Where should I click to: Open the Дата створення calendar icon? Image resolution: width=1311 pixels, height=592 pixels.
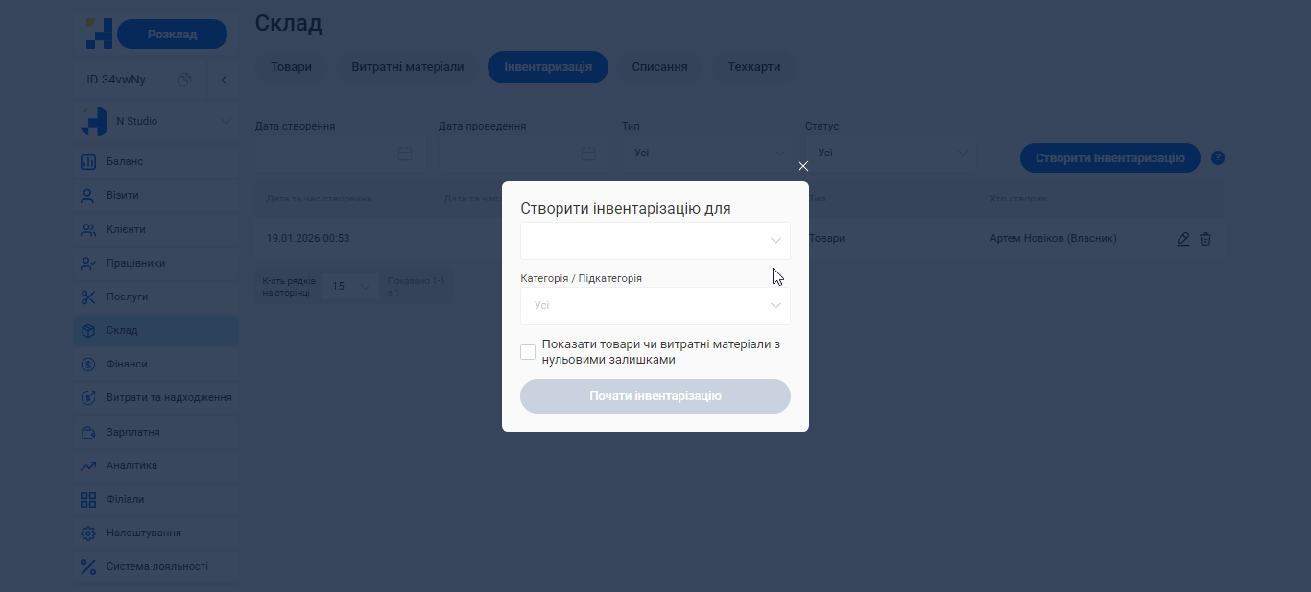(x=405, y=153)
